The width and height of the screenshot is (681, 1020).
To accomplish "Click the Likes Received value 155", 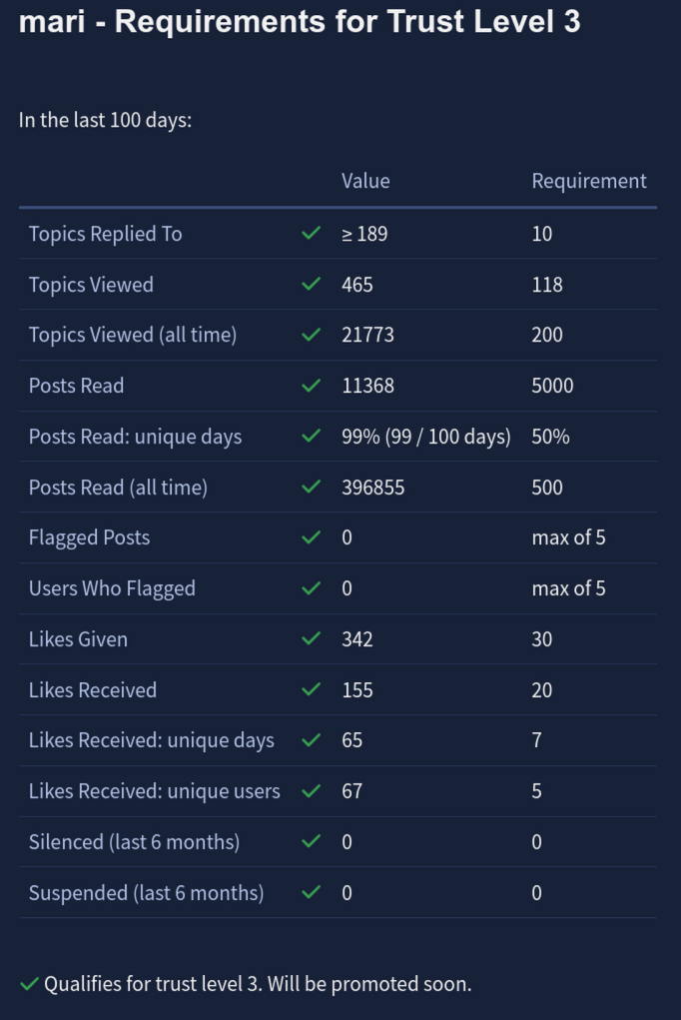I will point(357,690).
